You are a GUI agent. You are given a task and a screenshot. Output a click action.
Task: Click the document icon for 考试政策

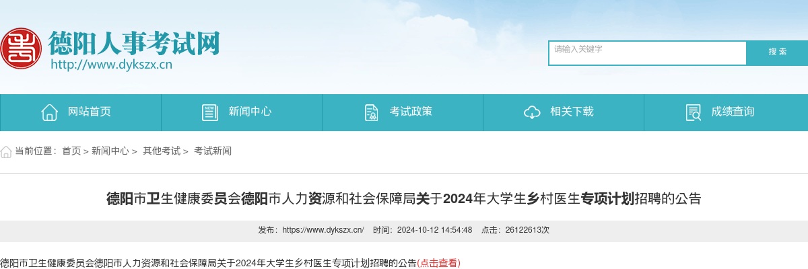(x=371, y=112)
